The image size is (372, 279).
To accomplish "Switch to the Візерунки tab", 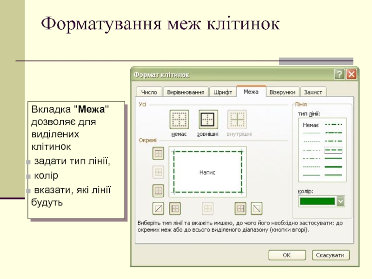I will pos(282,92).
